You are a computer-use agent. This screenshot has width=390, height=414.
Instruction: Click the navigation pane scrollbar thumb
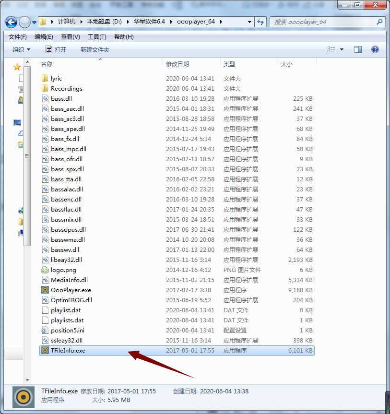click(x=27, y=156)
